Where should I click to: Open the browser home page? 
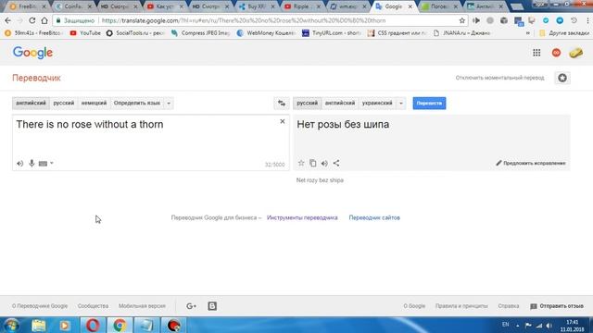pyautogui.click(x=44, y=20)
